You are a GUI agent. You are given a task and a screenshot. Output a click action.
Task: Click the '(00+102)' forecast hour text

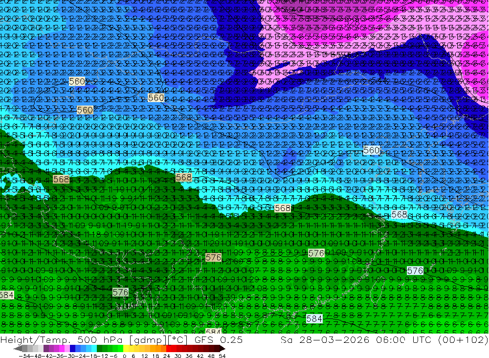tap(464, 339)
